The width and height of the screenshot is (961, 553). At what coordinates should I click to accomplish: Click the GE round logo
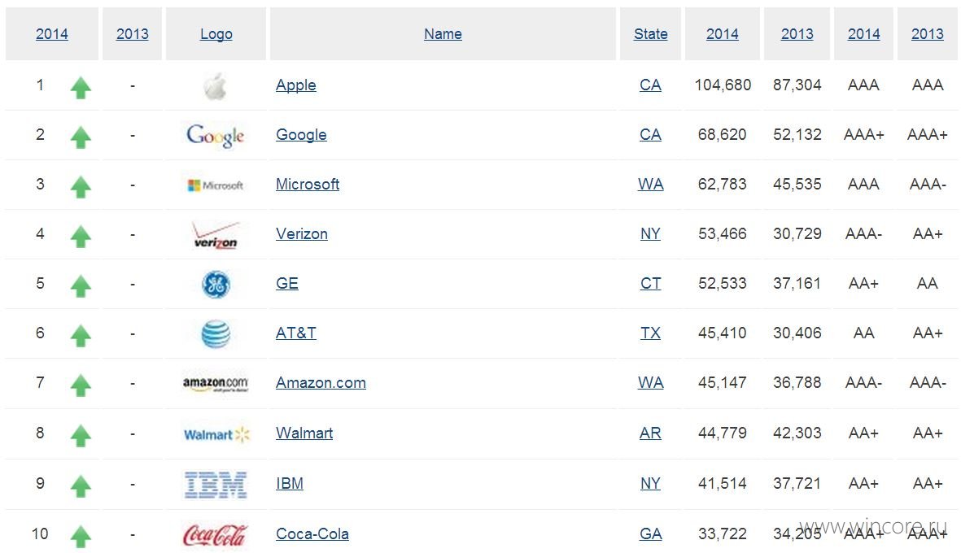pos(216,284)
